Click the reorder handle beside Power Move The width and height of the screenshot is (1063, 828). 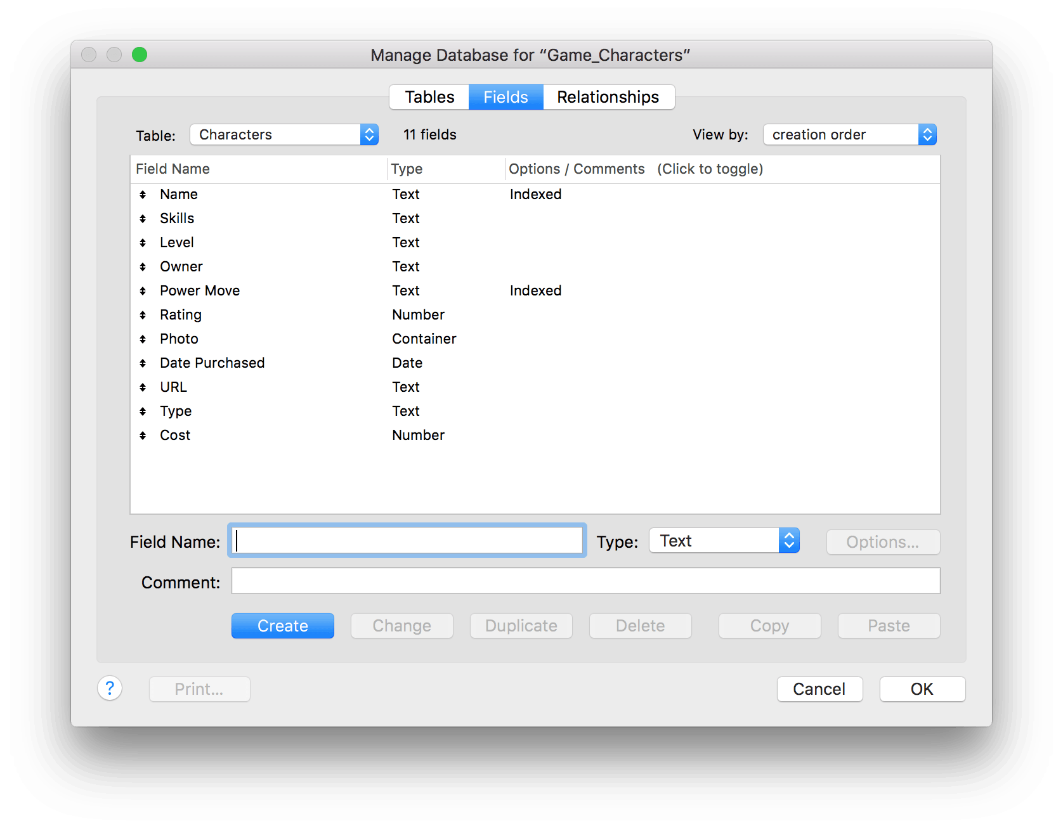[143, 291]
